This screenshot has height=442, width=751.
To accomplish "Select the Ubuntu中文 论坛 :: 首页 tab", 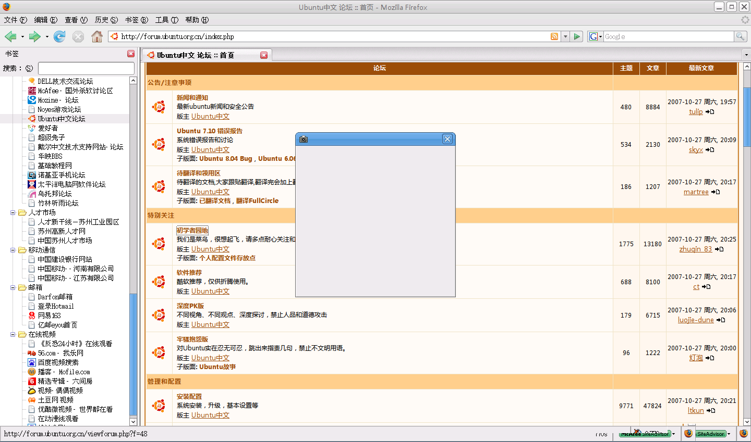I will click(x=207, y=55).
